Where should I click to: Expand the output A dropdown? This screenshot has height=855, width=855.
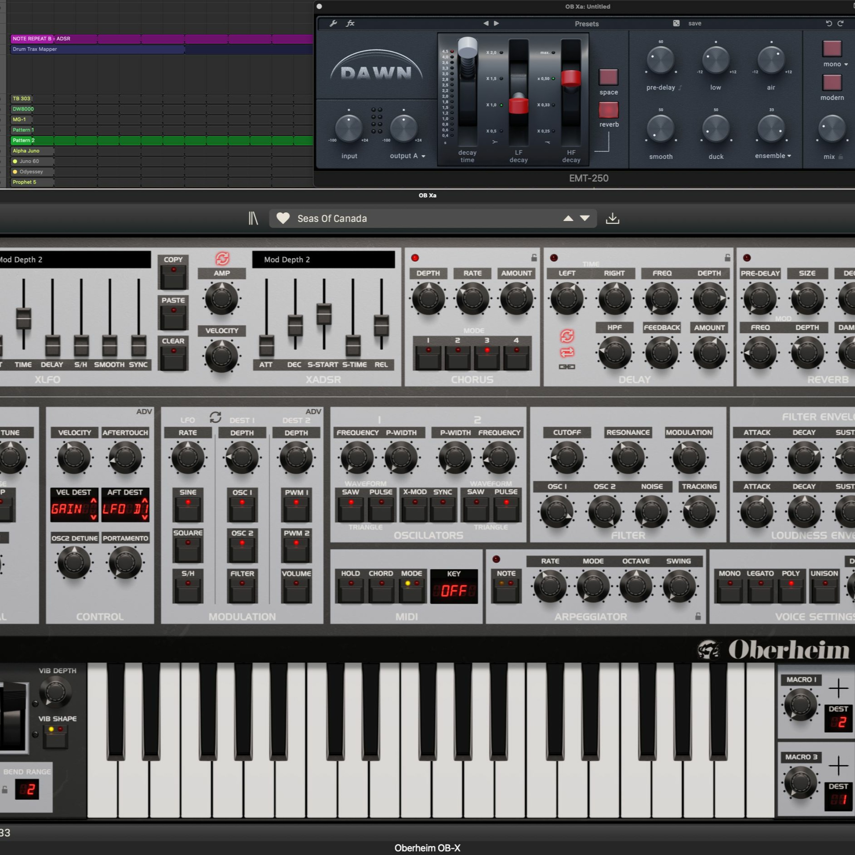(x=423, y=156)
